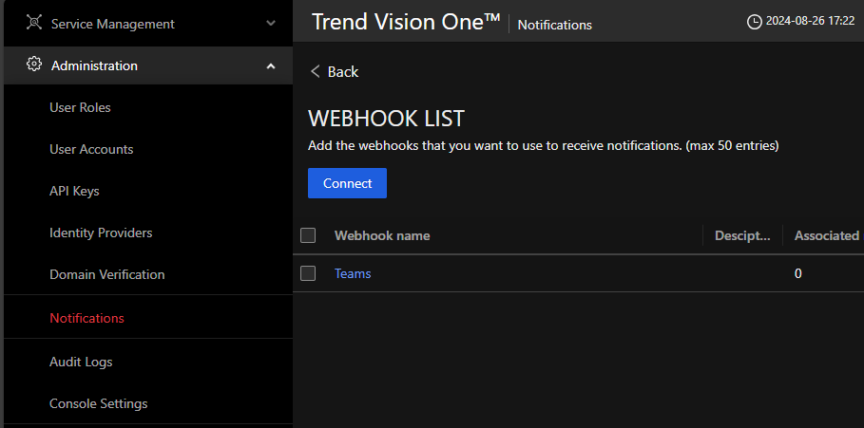Click the Service Management icon in sidebar
Screen dimensions: 864x428
click(x=34, y=23)
